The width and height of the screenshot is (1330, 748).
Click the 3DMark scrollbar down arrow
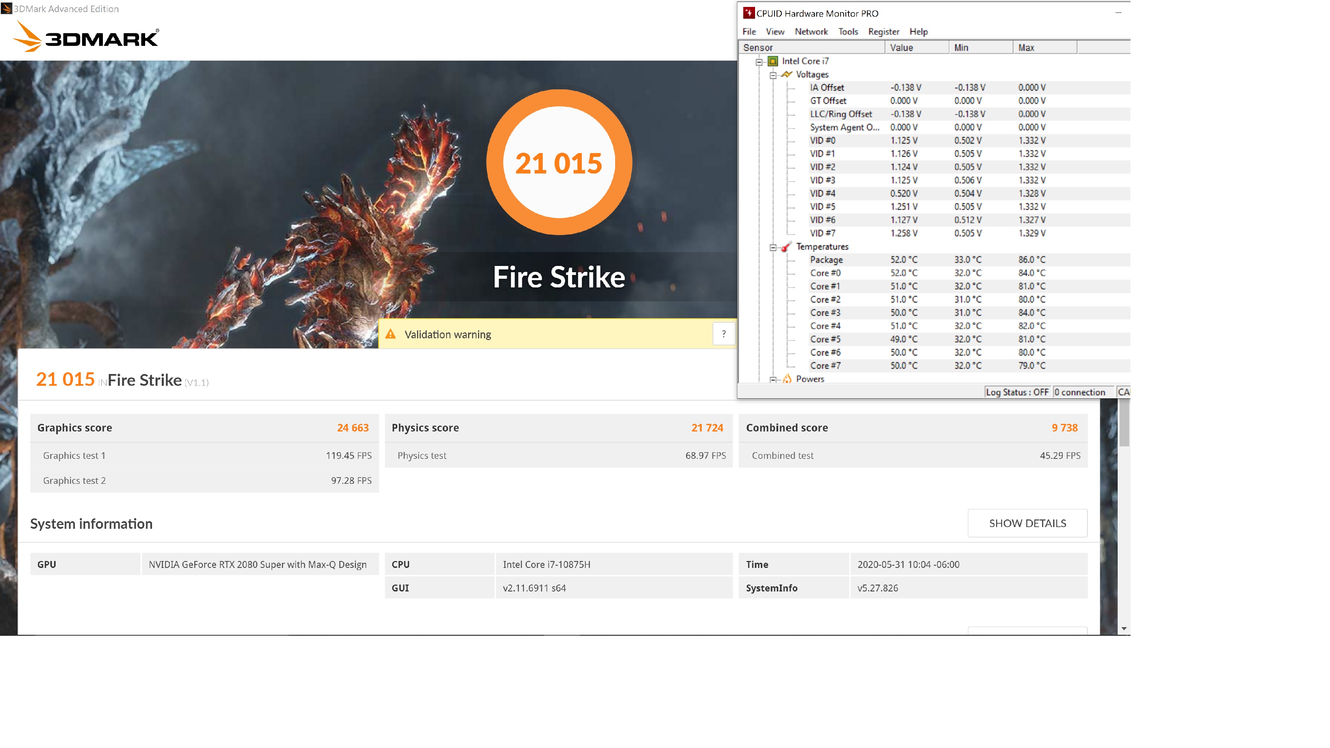(1124, 629)
